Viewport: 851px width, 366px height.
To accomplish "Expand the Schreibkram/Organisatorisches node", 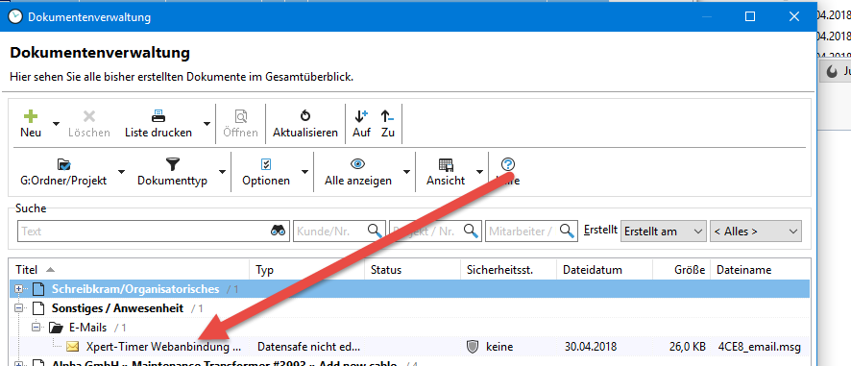I will coord(19,289).
